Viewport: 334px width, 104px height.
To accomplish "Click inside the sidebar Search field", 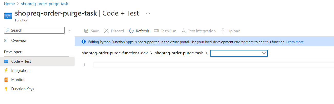I will [x=36, y=30].
